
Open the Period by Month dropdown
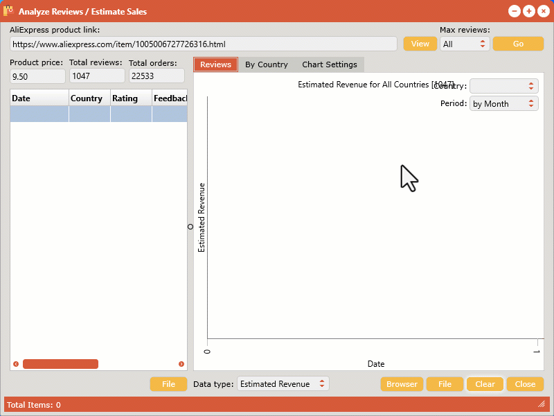point(503,104)
